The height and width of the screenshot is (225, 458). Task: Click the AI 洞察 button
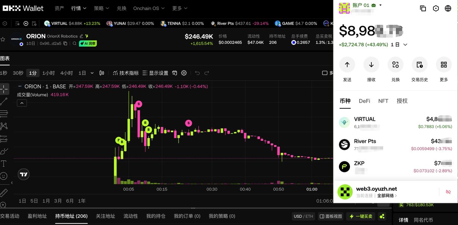coord(88,43)
